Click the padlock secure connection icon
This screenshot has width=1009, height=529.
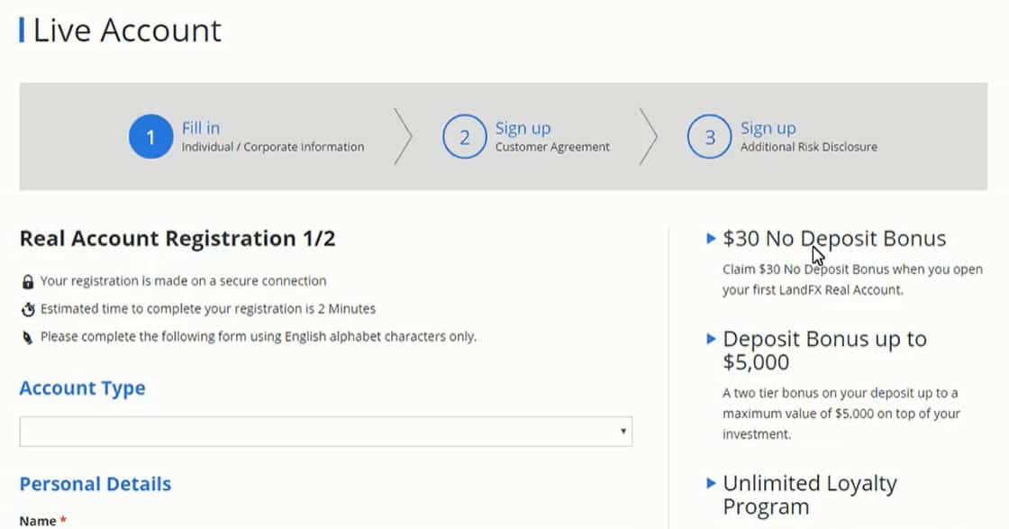coord(28,282)
